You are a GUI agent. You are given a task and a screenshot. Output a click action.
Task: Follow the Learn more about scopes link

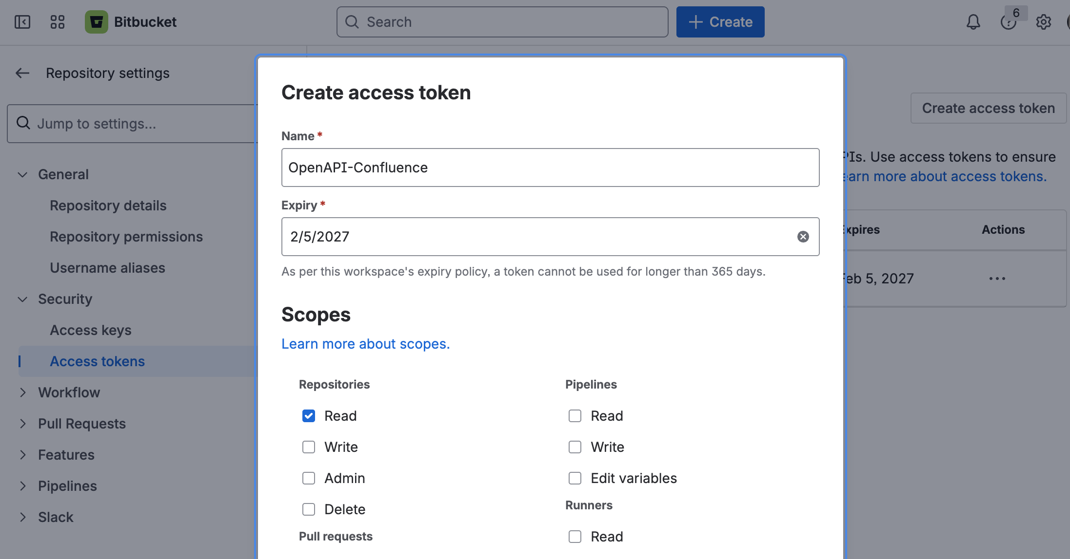[x=365, y=344]
